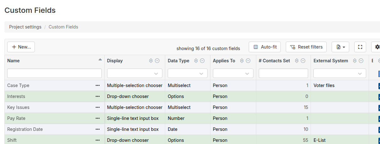Click Key Issues' Multiple-selection chooser cell
Viewport: 380px width, 144px height.
coord(135,107)
